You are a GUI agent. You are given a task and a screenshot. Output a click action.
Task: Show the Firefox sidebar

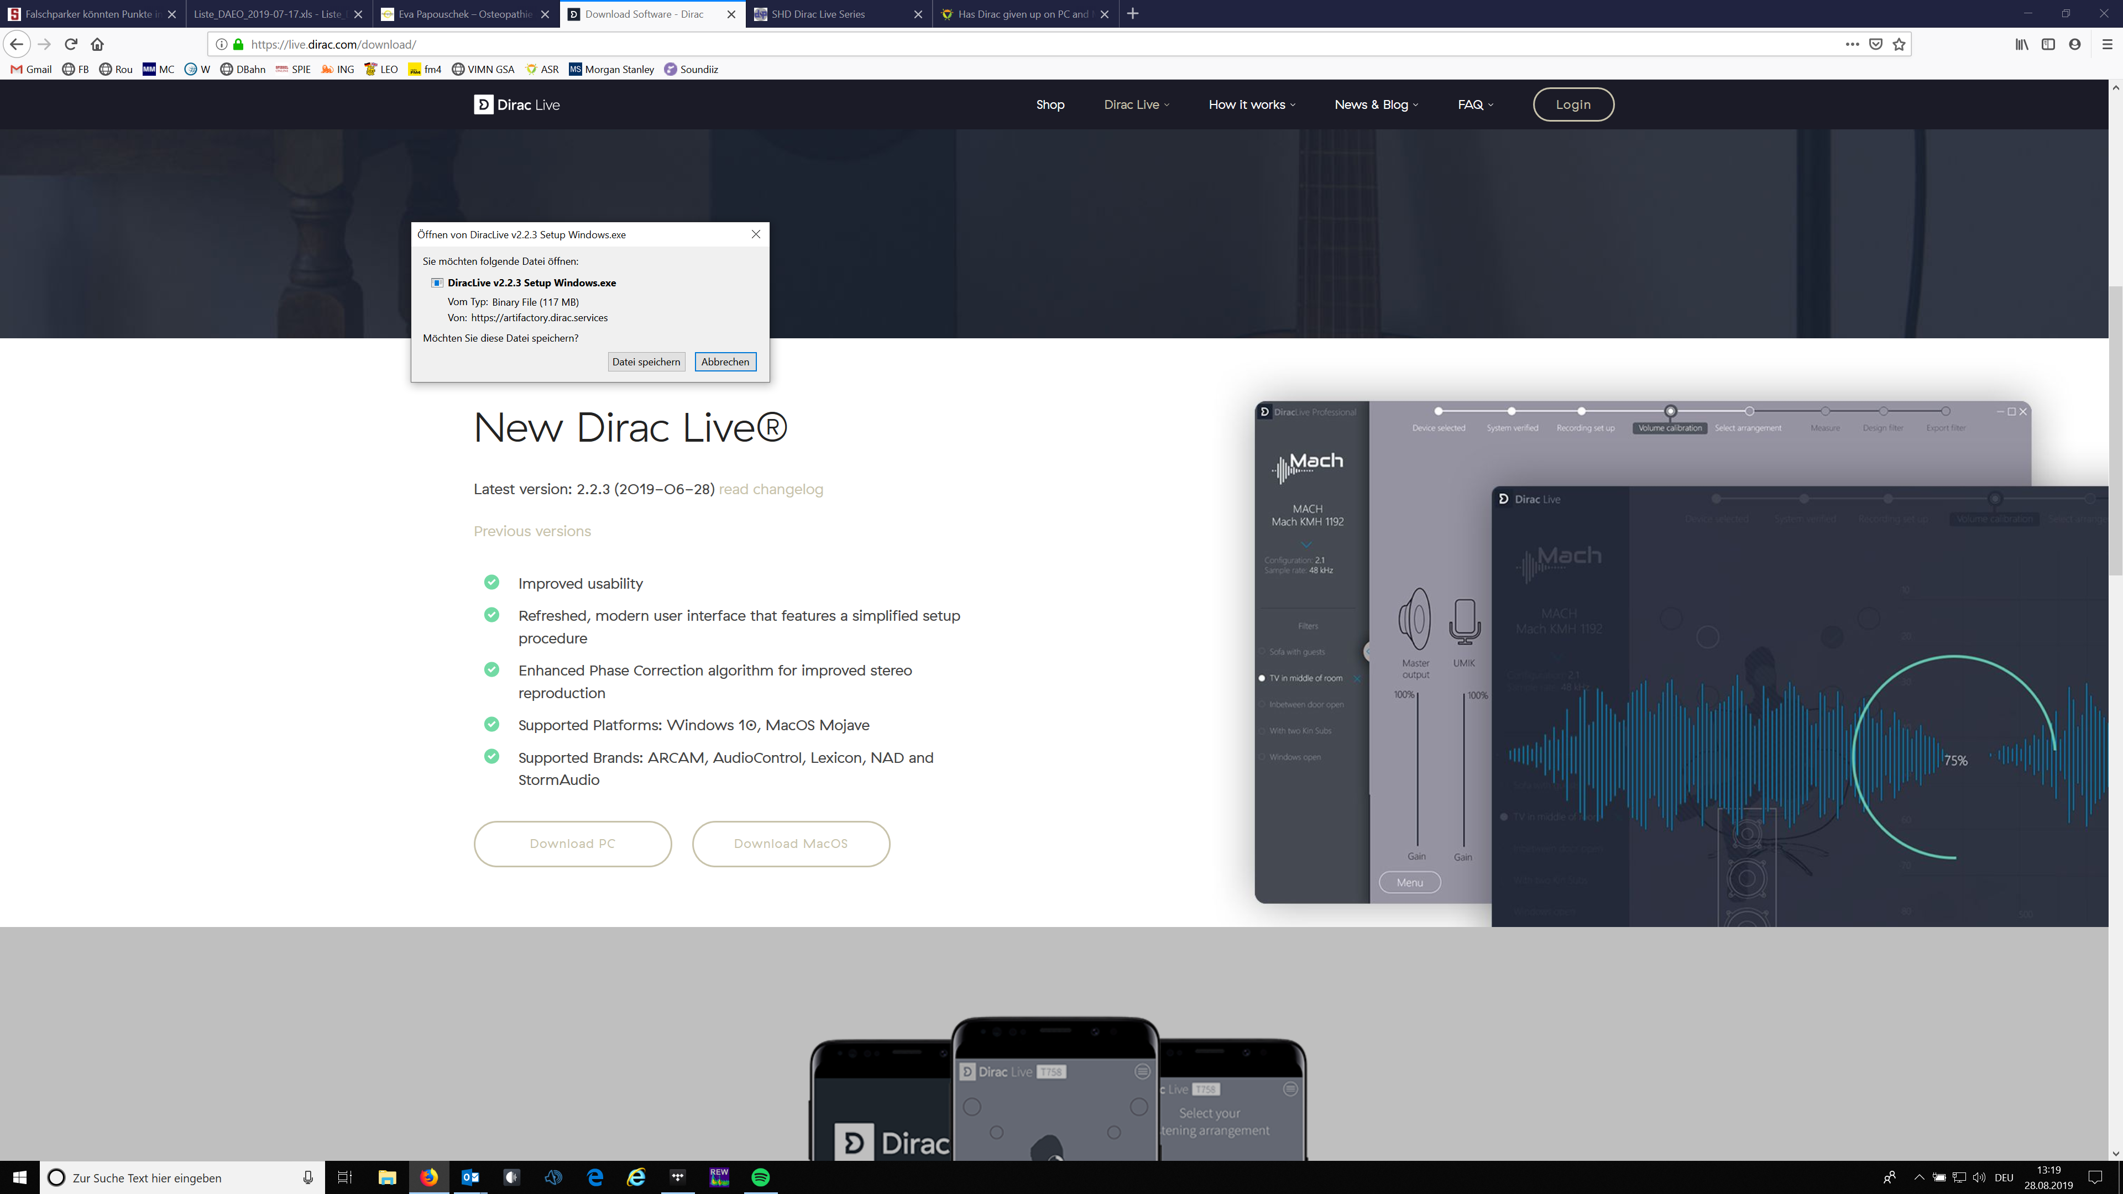point(2048,44)
